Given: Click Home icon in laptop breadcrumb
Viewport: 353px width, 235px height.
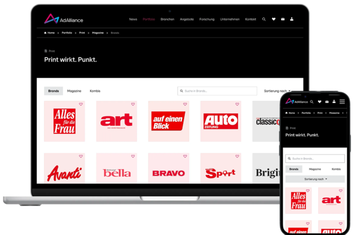Looking at the screenshot, I should click(x=45, y=33).
